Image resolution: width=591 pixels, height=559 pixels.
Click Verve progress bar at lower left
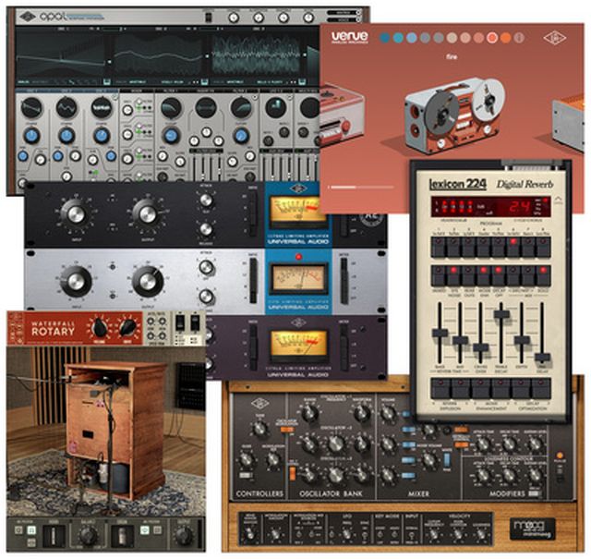[361, 187]
